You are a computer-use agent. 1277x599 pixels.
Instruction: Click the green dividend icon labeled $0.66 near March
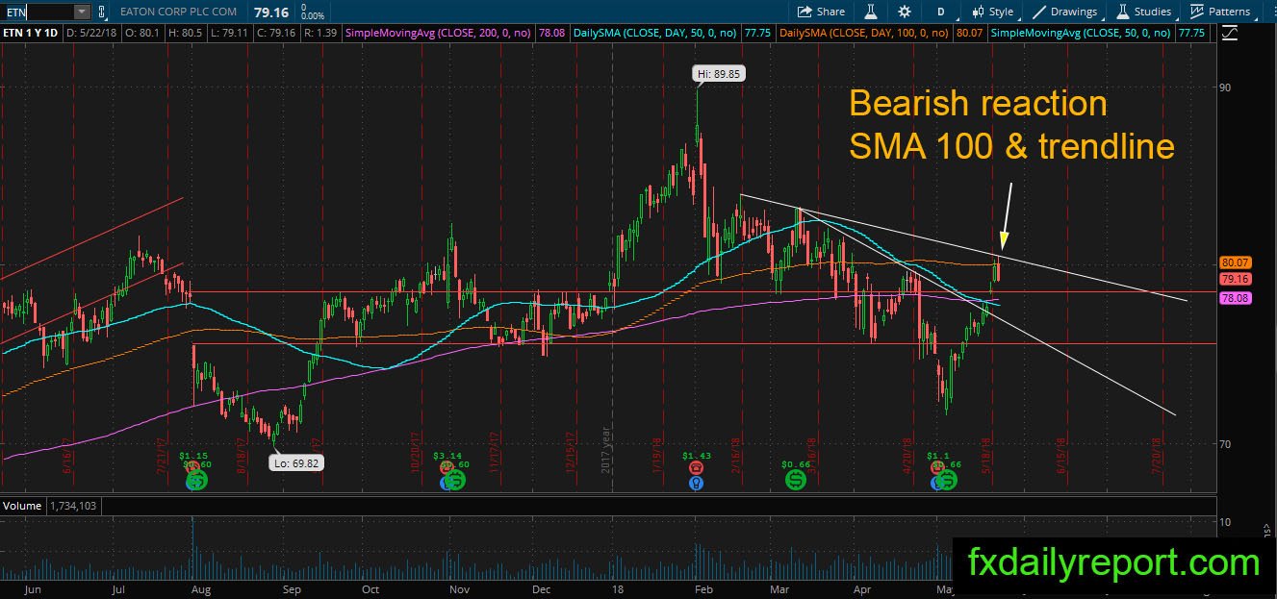[x=796, y=478]
